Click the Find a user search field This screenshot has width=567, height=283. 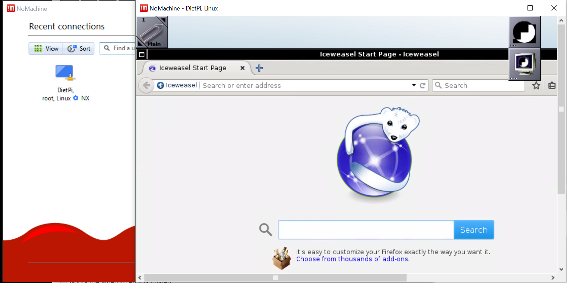tap(118, 48)
